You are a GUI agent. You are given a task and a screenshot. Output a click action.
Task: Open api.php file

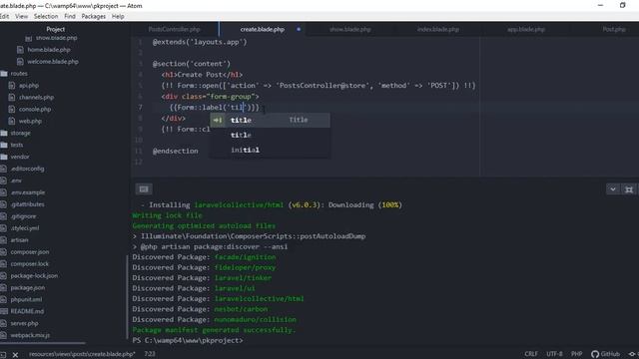(x=29, y=86)
